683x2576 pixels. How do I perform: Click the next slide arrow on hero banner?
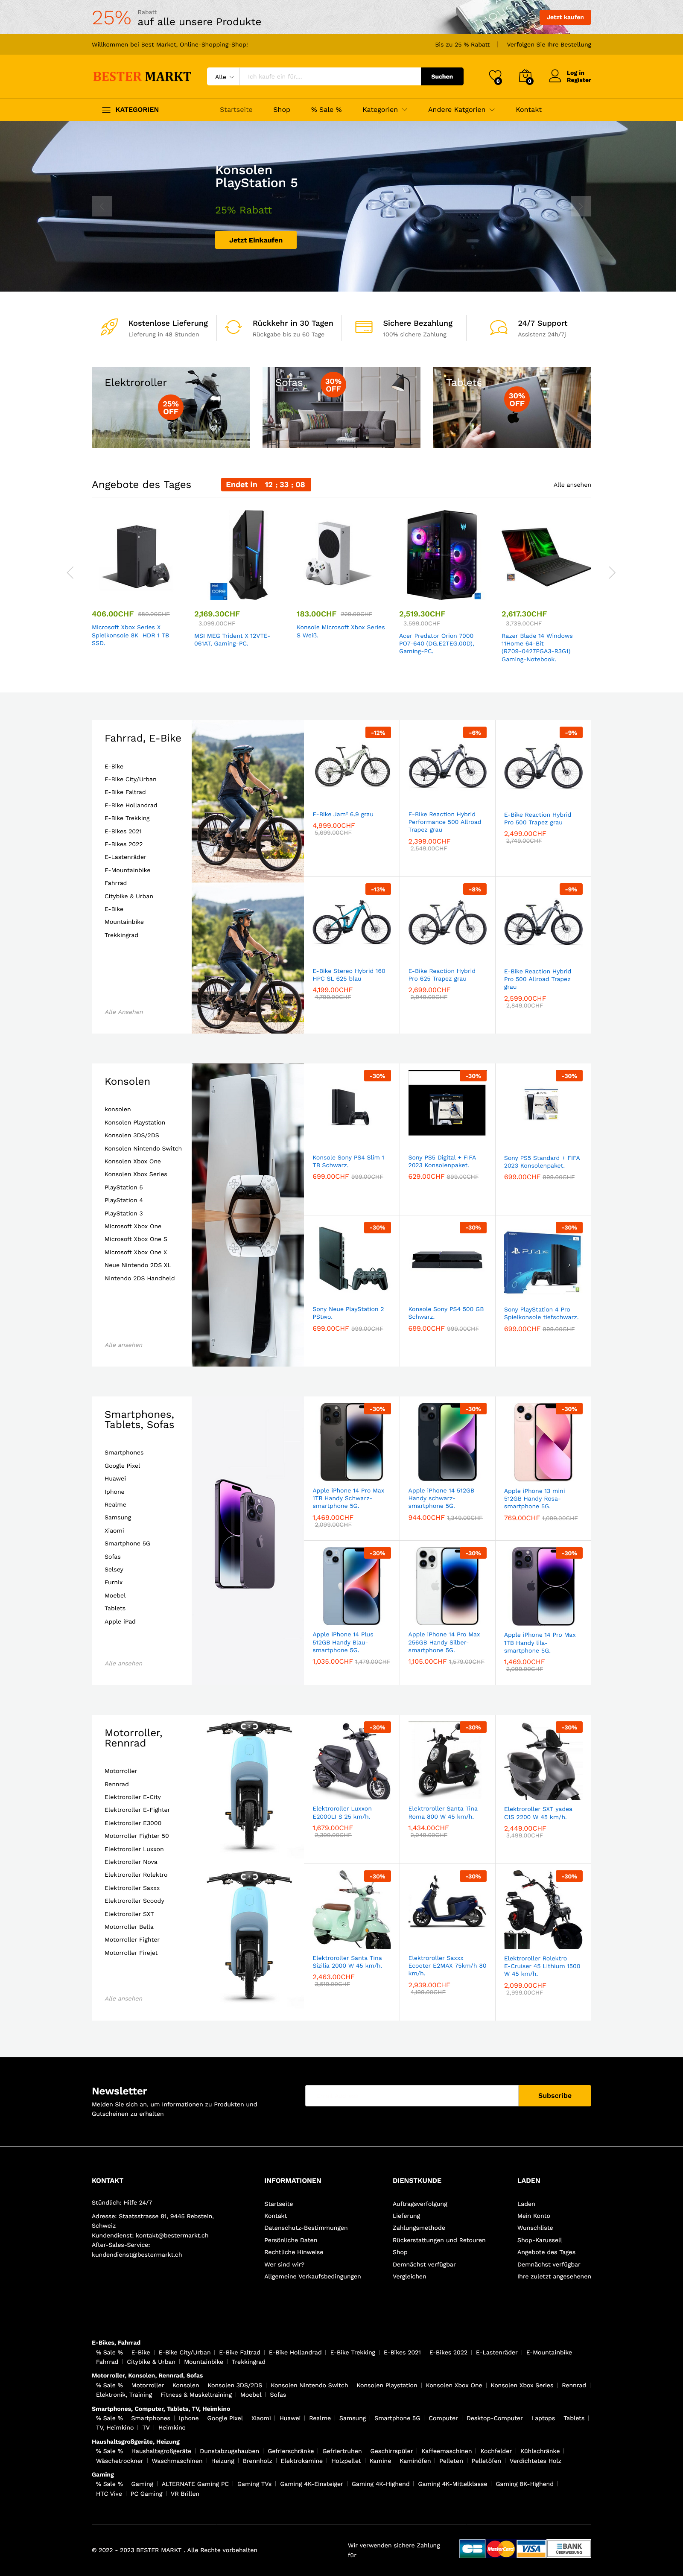581,206
